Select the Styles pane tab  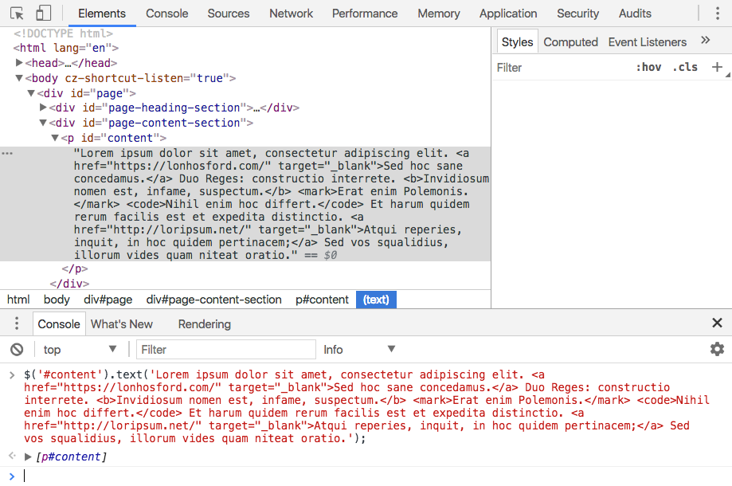517,42
